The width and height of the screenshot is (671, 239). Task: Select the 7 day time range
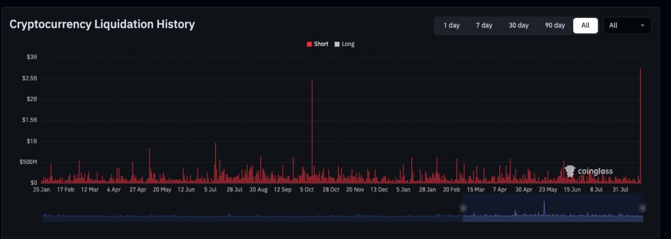pos(484,25)
